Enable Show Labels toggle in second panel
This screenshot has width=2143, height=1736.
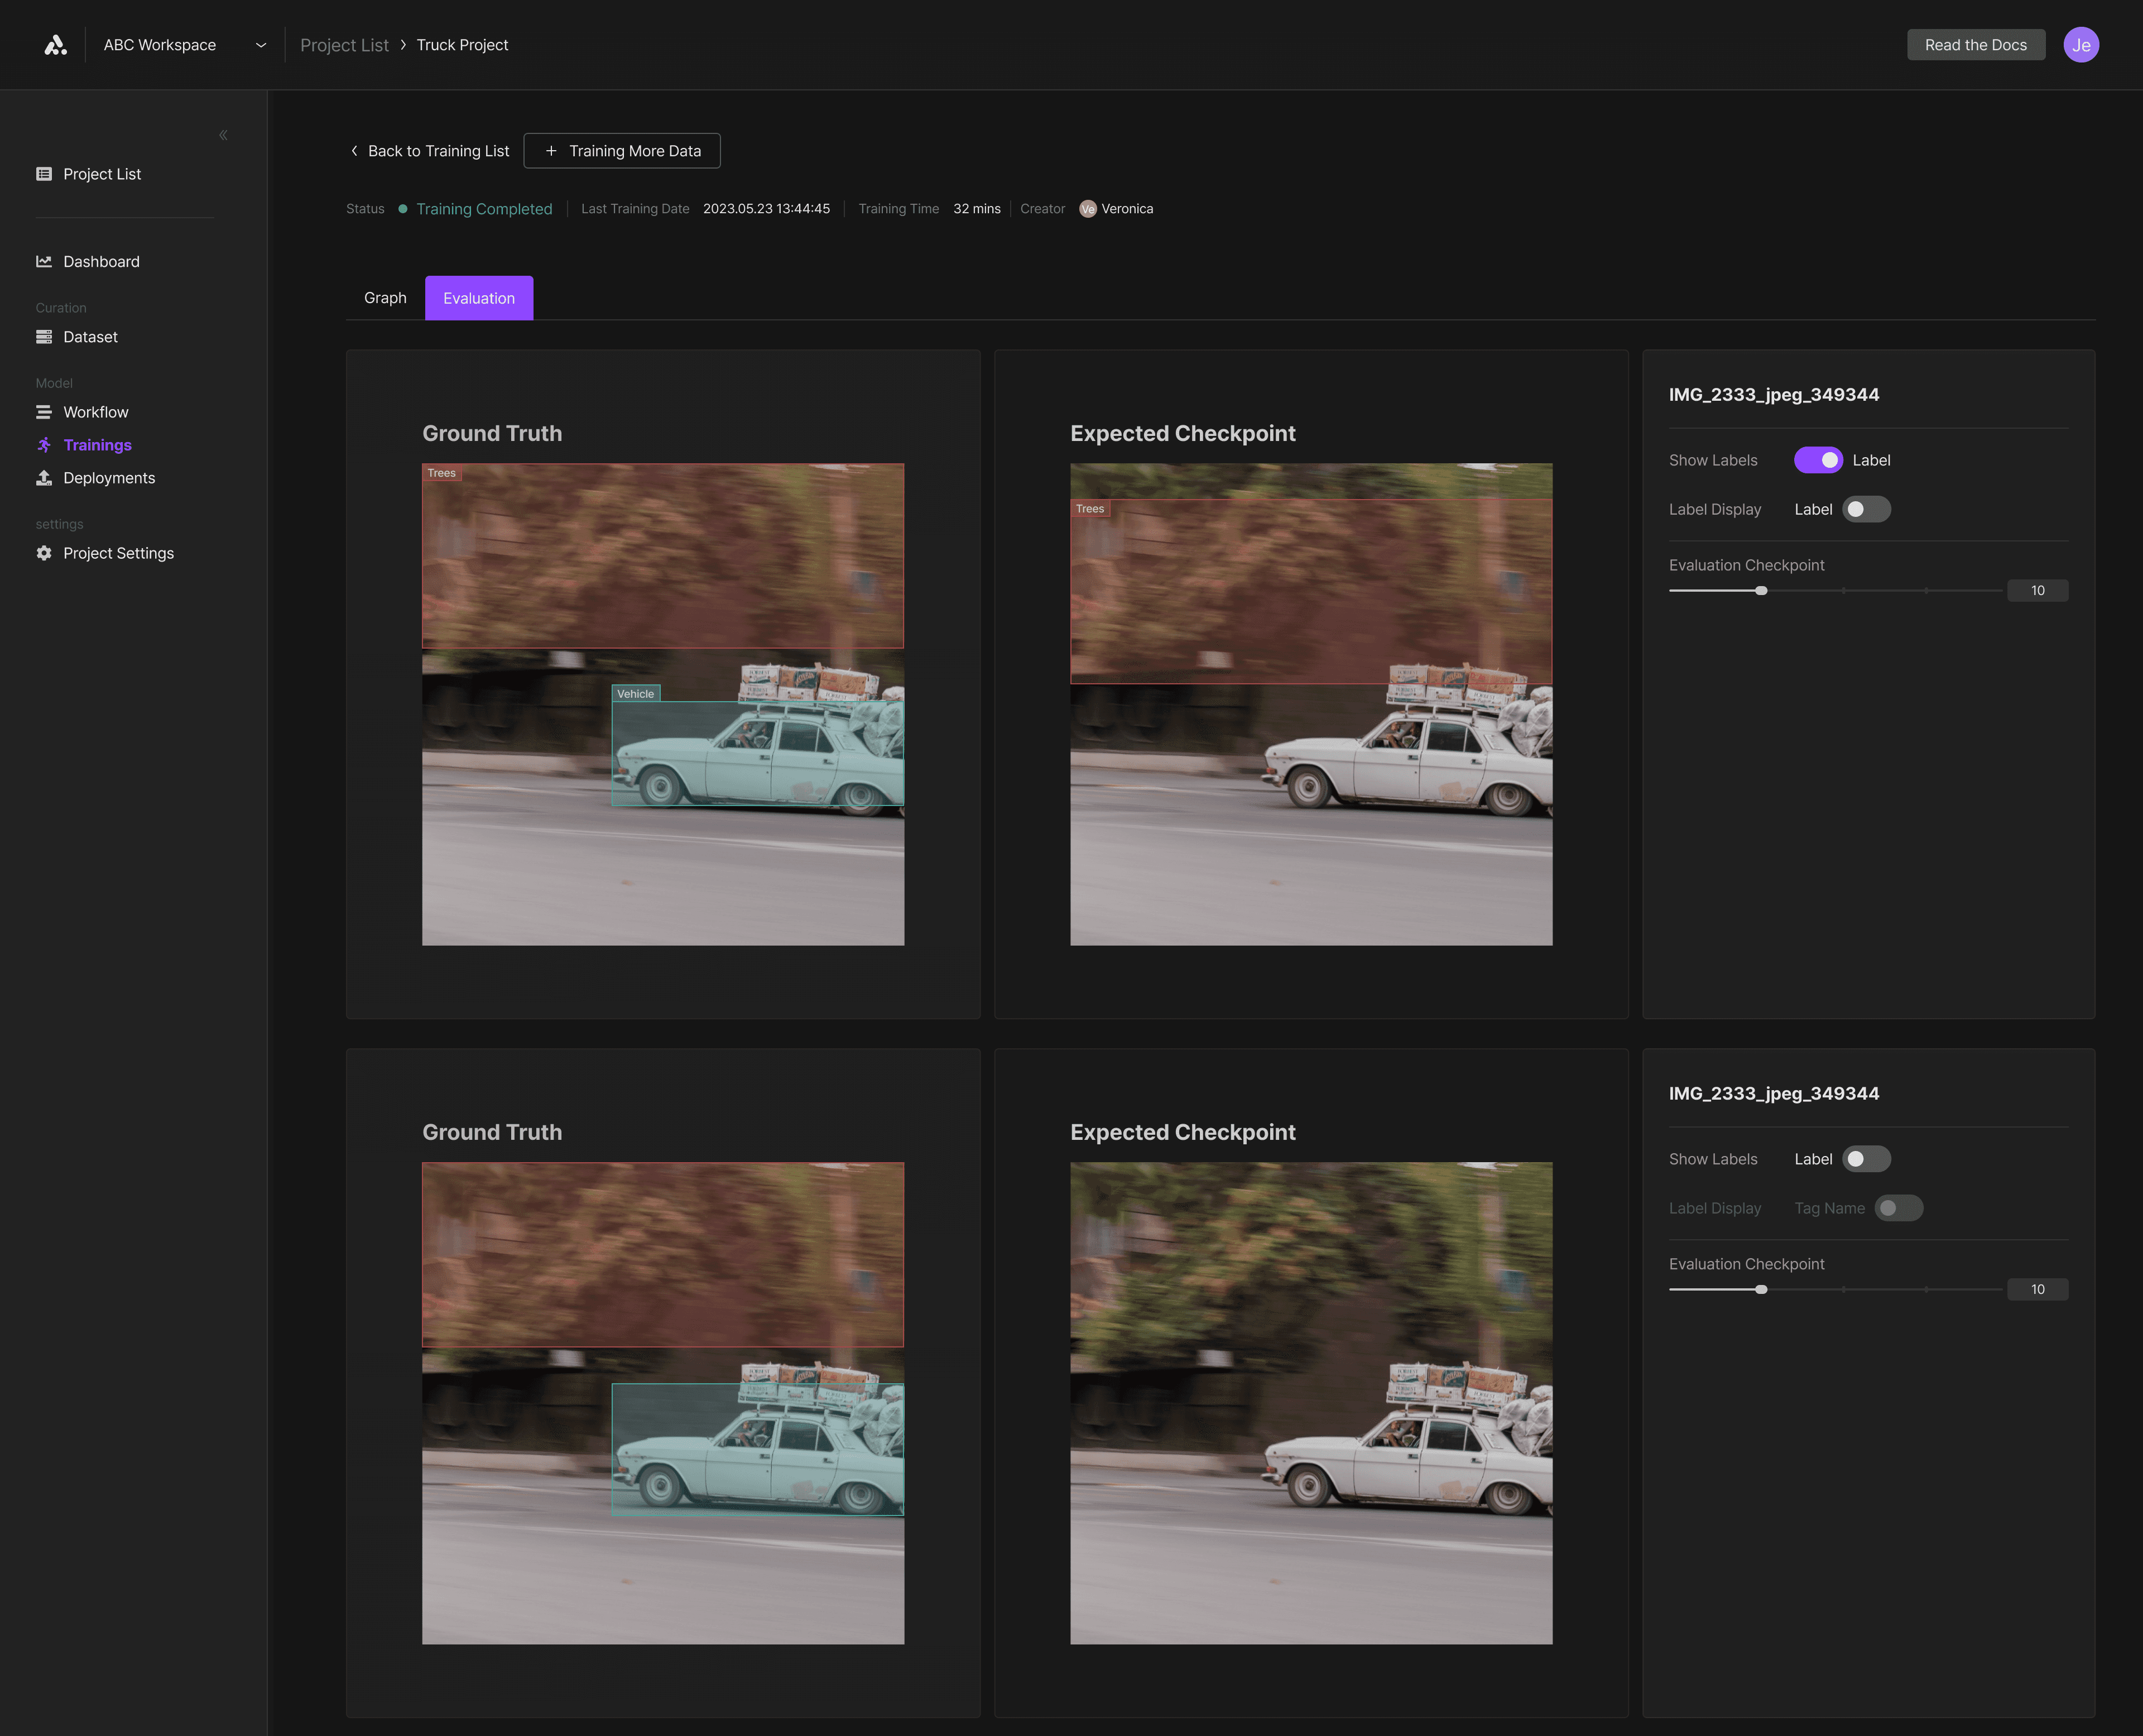click(1865, 1159)
